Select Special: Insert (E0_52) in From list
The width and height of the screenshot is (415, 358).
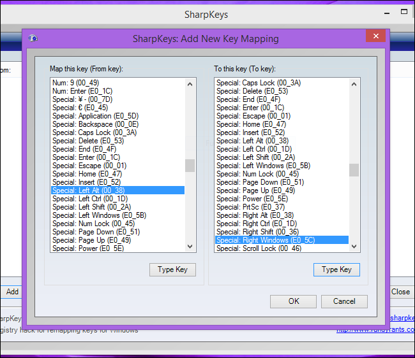(x=117, y=182)
